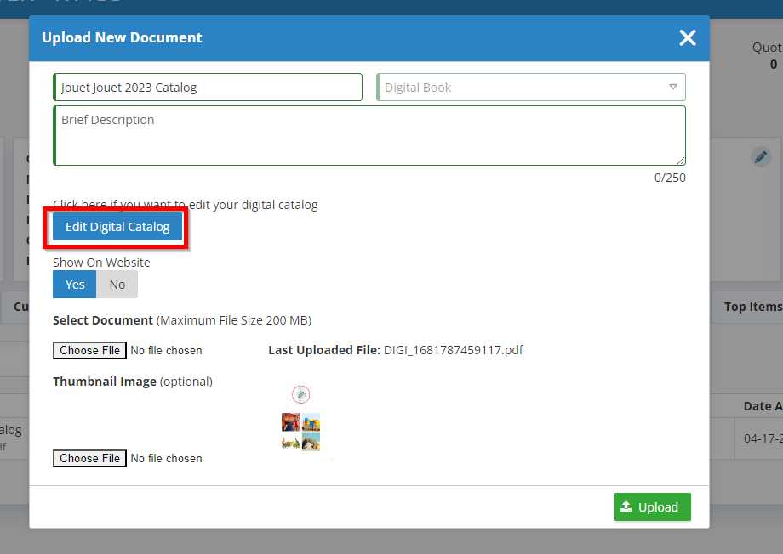
Task: Click the Last Uploaded File name
Action: coord(453,350)
